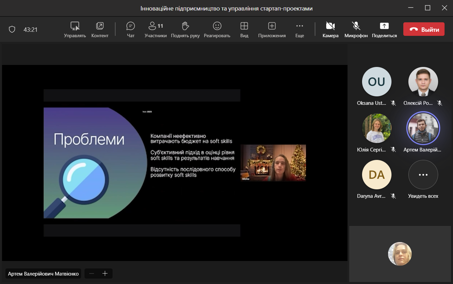Open the Chat panel

click(130, 29)
